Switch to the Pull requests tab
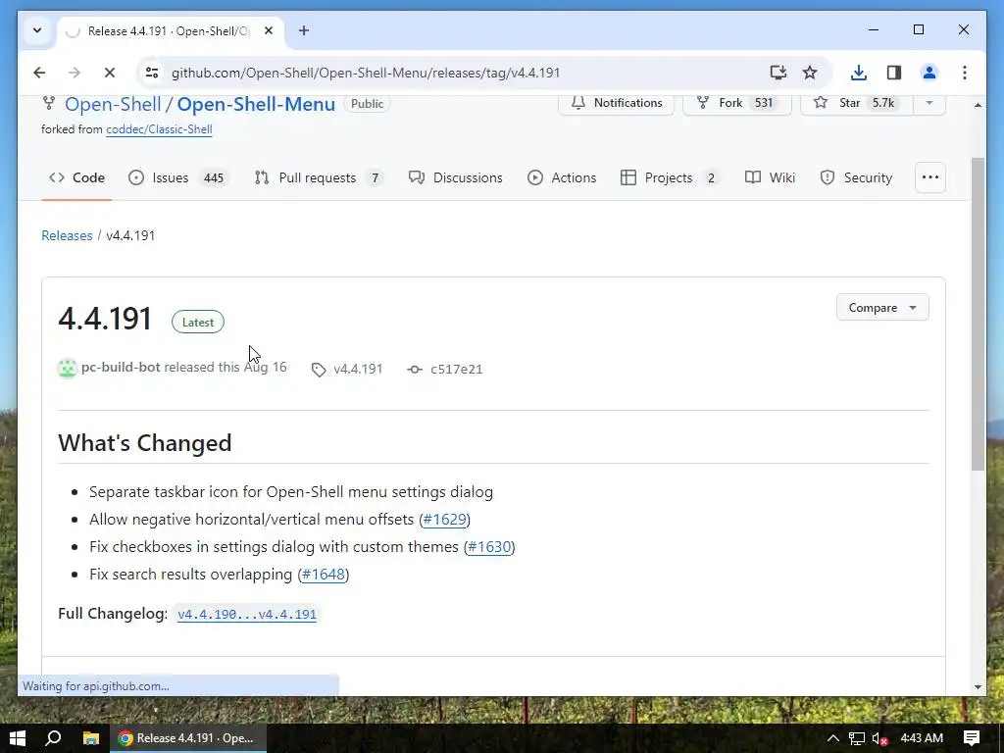 [x=319, y=178]
